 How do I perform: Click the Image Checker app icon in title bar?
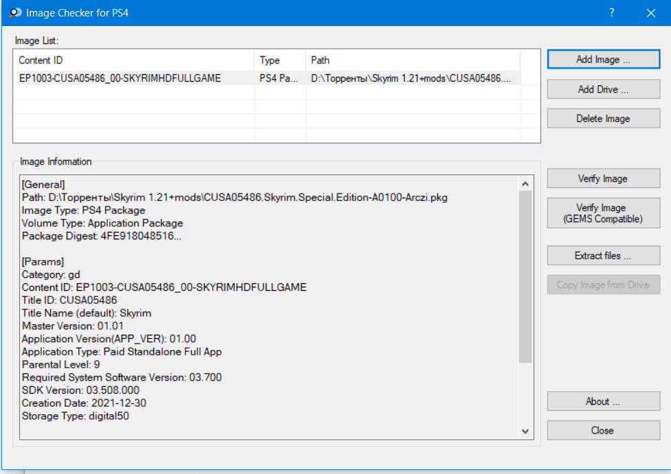(15, 13)
